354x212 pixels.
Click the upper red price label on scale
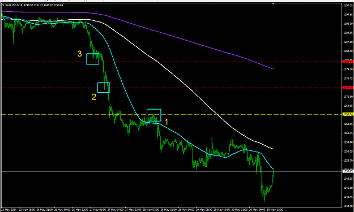[348, 62]
